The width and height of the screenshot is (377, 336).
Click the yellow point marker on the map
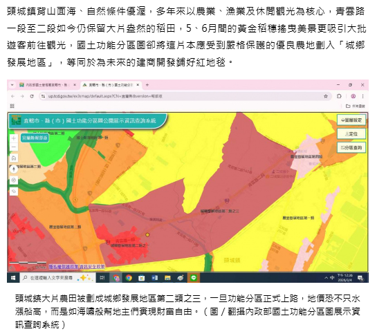pyautogui.click(x=147, y=235)
